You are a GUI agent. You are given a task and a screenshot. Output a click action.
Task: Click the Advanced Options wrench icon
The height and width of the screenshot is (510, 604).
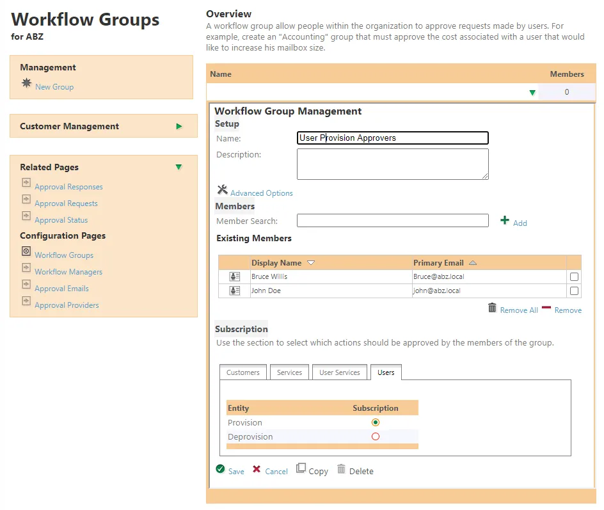coord(222,189)
